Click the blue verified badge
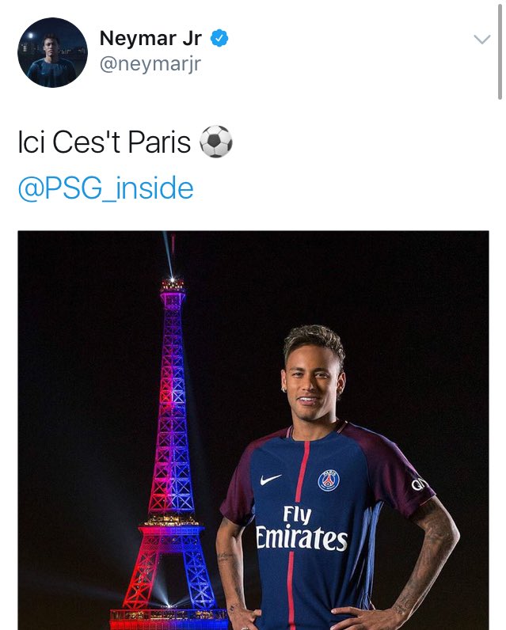This screenshot has width=506, height=630. [x=219, y=38]
